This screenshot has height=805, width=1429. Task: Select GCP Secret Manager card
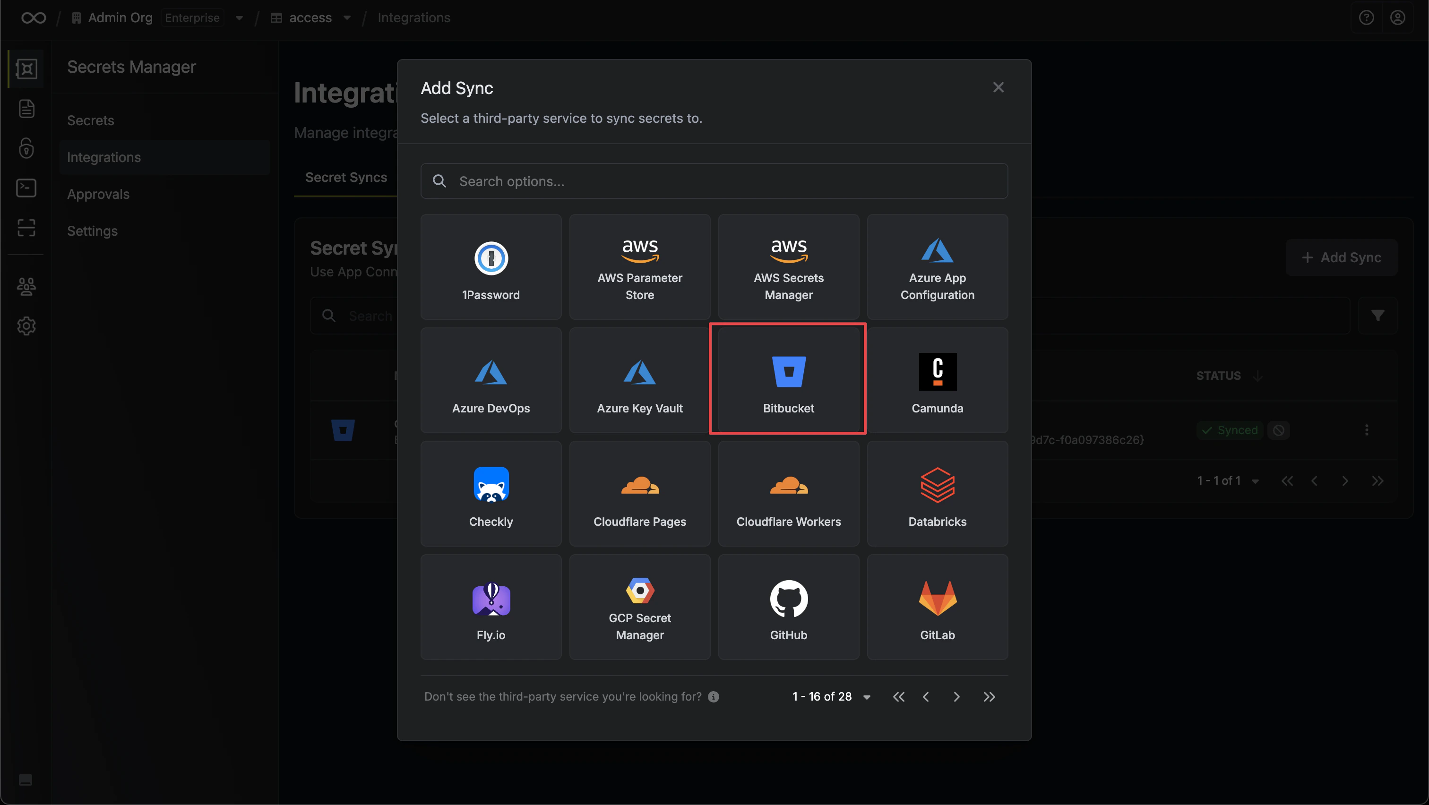[640, 607]
